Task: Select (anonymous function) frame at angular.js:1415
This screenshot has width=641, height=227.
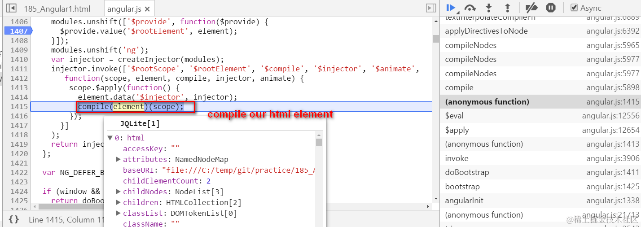Action: [x=540, y=102]
